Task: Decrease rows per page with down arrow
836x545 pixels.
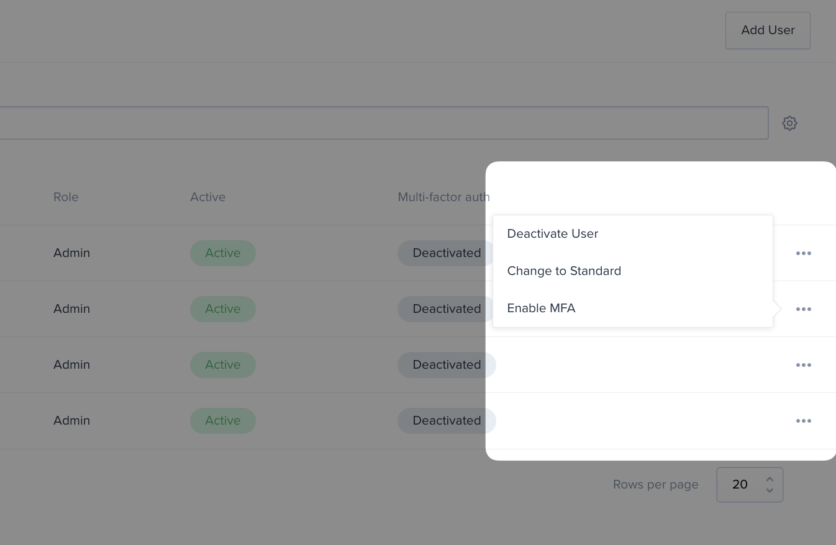Action: [x=770, y=490]
